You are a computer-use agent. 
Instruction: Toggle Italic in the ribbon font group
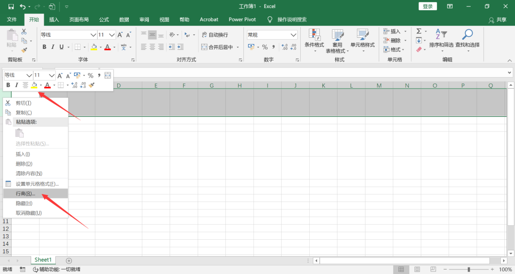pyautogui.click(x=52, y=47)
